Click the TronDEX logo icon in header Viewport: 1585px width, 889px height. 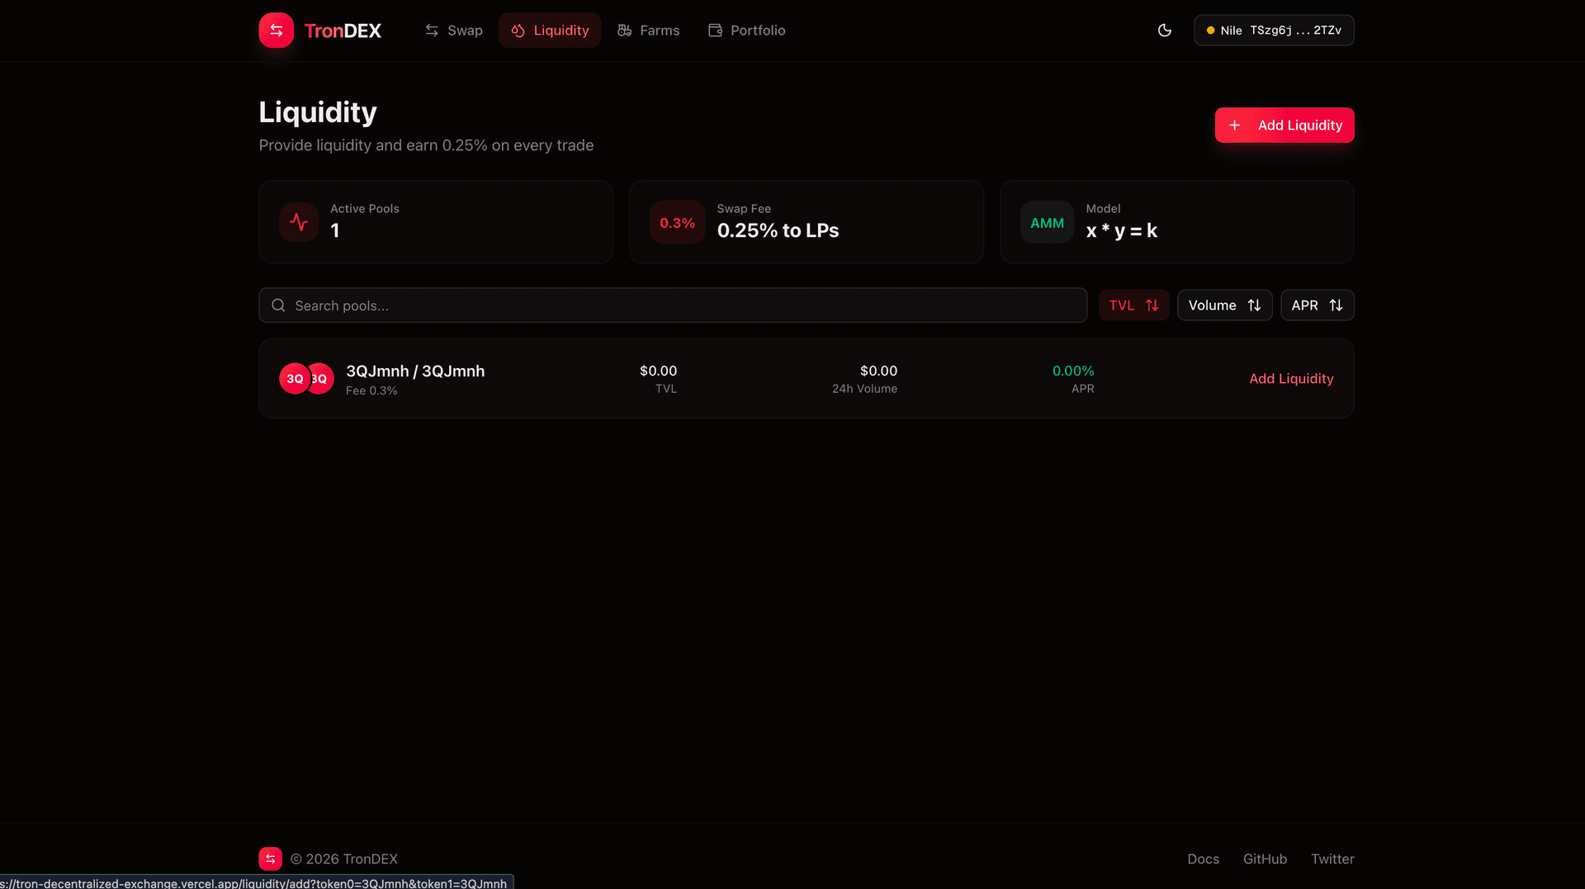[x=276, y=31]
